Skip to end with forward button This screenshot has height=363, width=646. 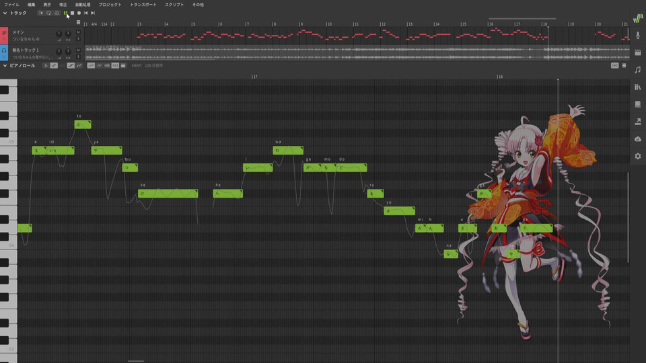93,13
